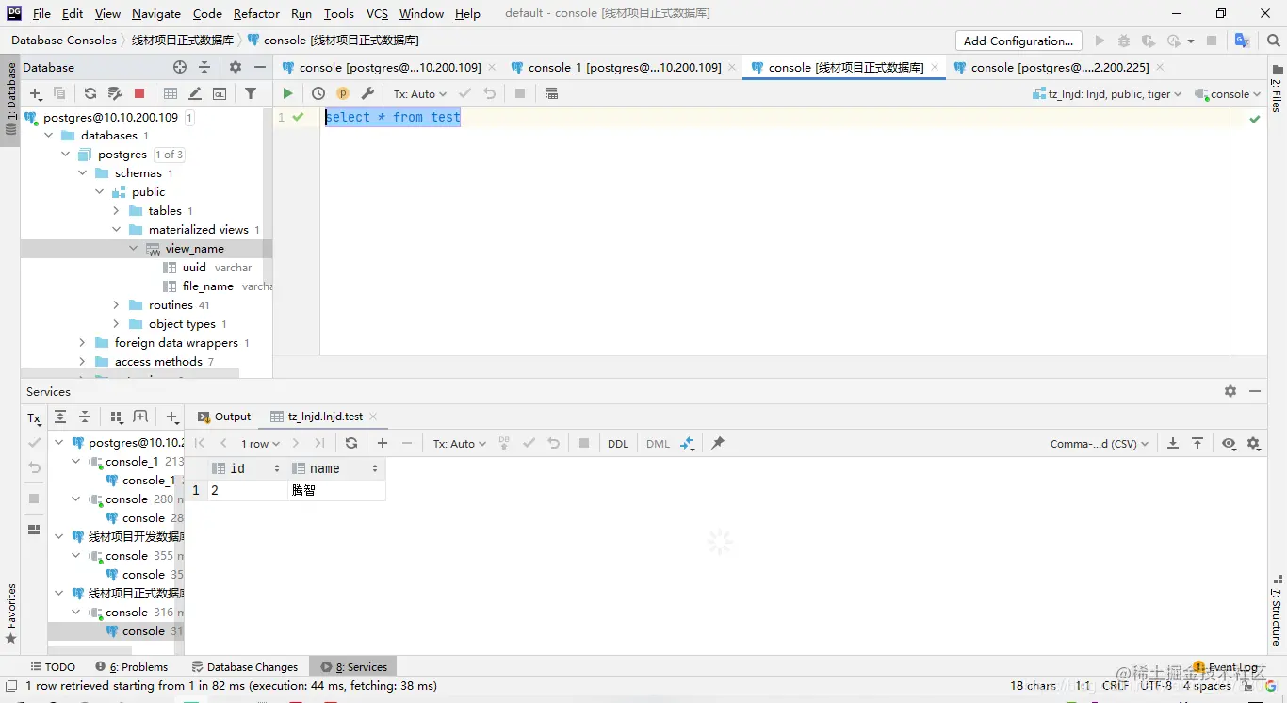
Task: Open schema tools icon beside refresh in Database panel
Action: [115, 93]
